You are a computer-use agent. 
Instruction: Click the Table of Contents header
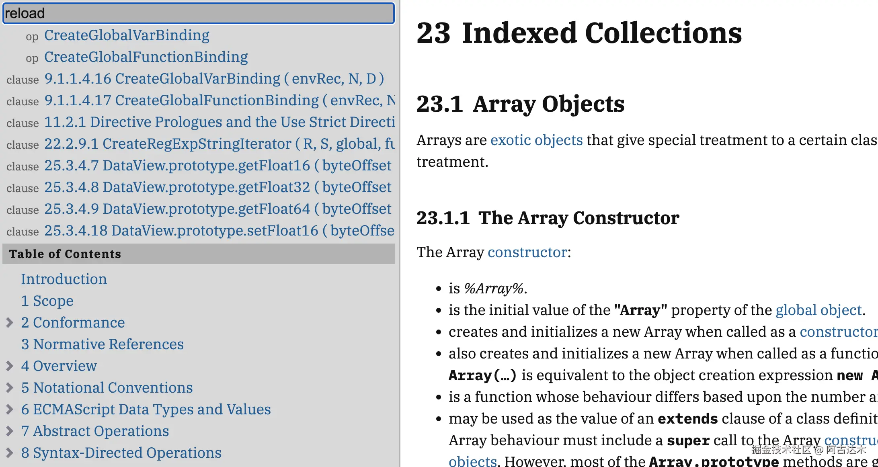[65, 254]
